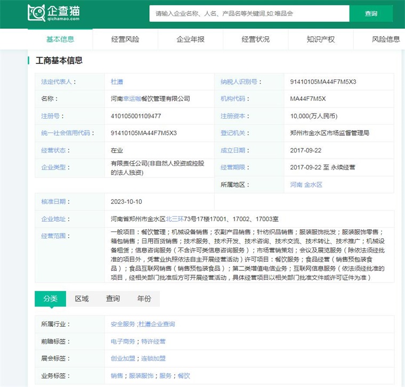Select the 风险信息 tab
Viewport: 405px width, 387px height.
386,39
